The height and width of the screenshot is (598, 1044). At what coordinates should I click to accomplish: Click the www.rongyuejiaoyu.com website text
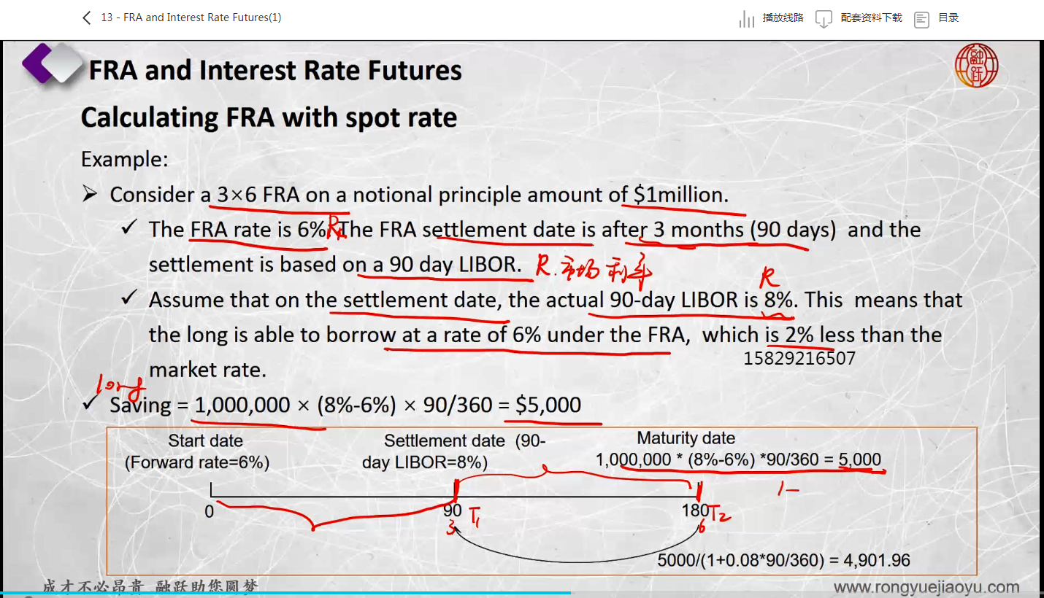926,587
